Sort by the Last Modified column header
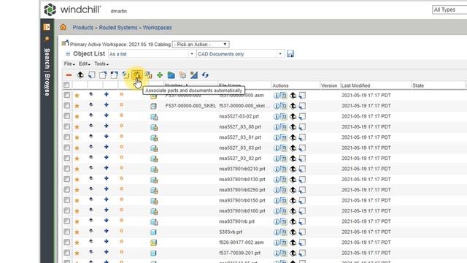This screenshot has height=263, width=467. pos(355,85)
